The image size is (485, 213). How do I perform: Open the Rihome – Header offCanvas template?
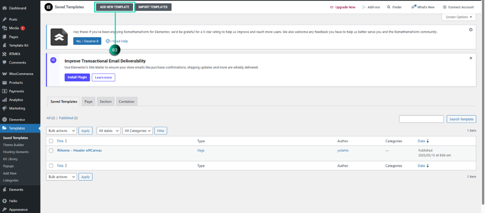tap(80, 151)
